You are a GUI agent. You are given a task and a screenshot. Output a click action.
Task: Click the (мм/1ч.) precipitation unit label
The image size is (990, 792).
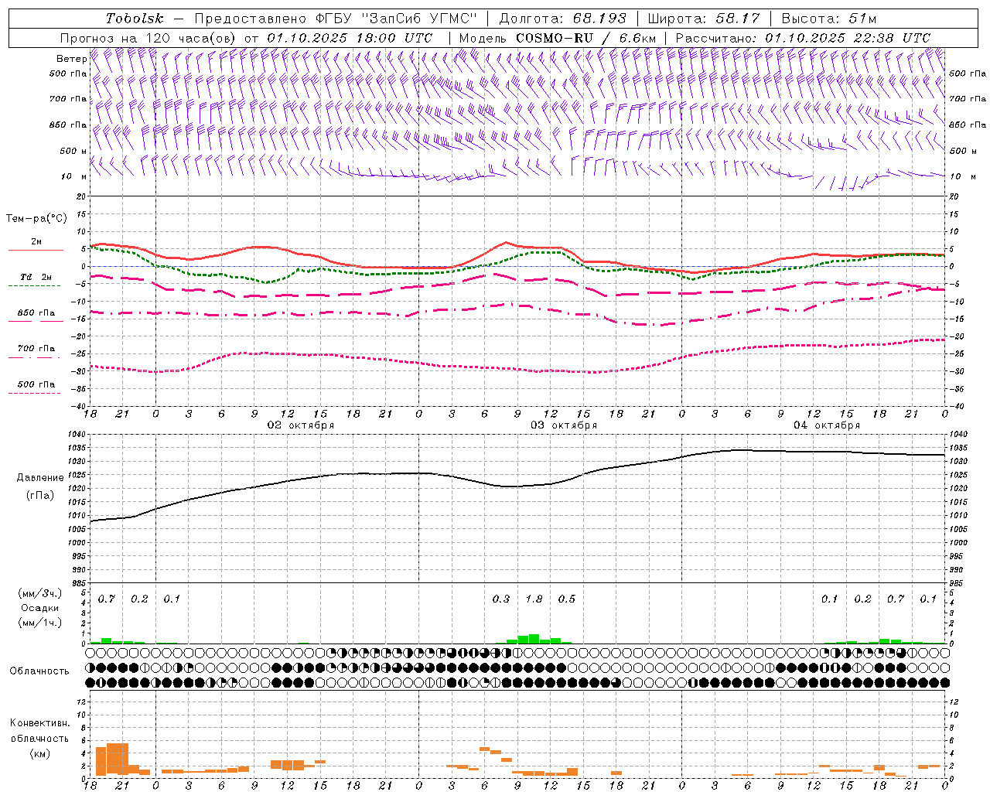click(39, 623)
